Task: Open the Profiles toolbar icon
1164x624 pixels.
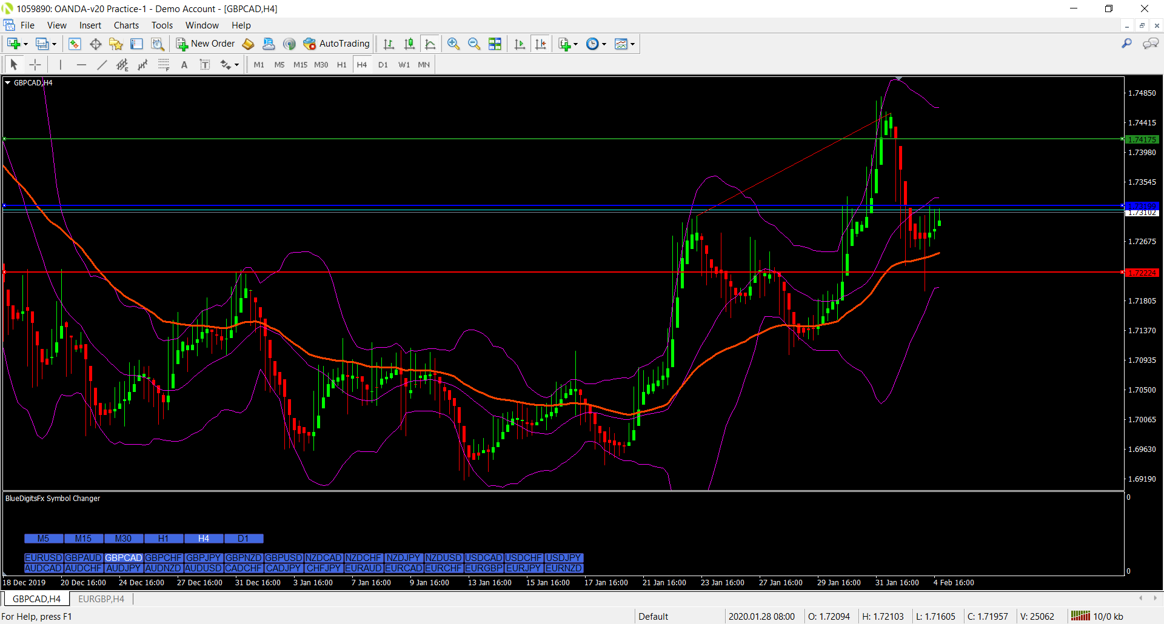Action: [x=42, y=44]
